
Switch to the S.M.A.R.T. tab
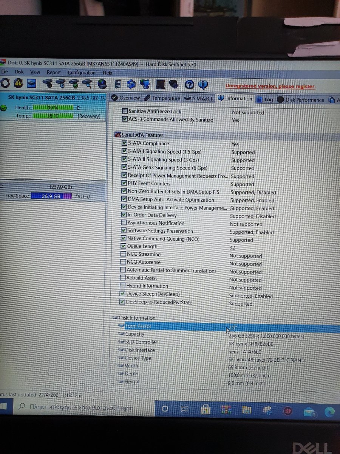coord(199,98)
